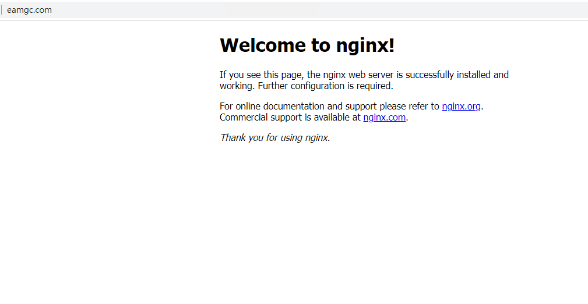The height and width of the screenshot is (304, 588).
Task: Open the nginx.org documentation link
Action: pos(461,107)
